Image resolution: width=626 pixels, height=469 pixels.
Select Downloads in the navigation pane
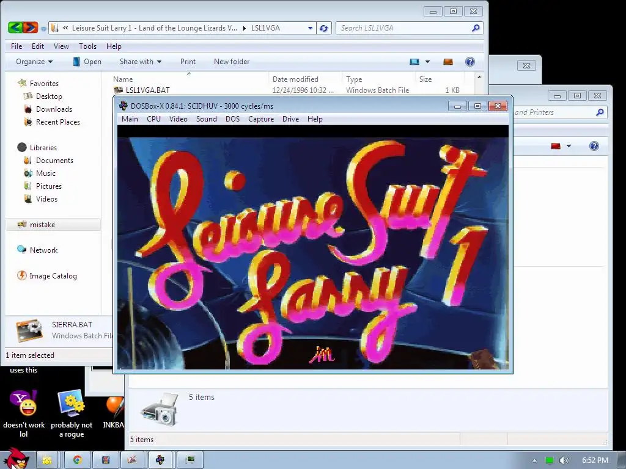click(x=54, y=109)
